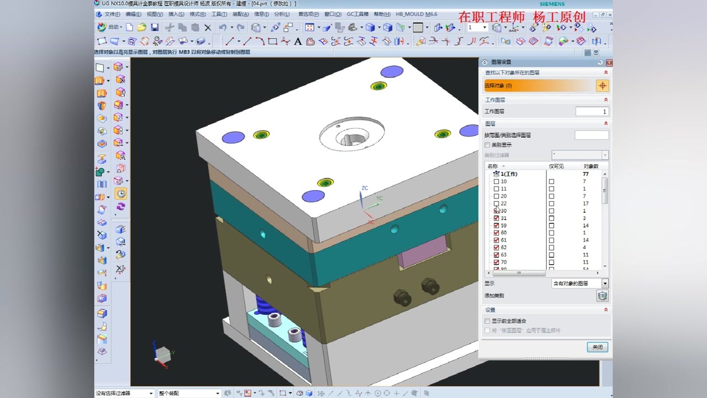Uncheck the layer 61 checkbox
This screenshot has height=398, width=707.
click(x=496, y=240)
